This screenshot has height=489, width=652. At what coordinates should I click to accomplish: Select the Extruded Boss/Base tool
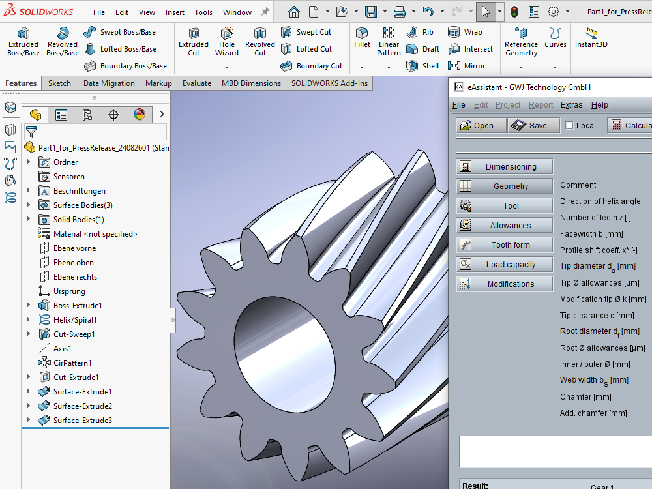(23, 42)
